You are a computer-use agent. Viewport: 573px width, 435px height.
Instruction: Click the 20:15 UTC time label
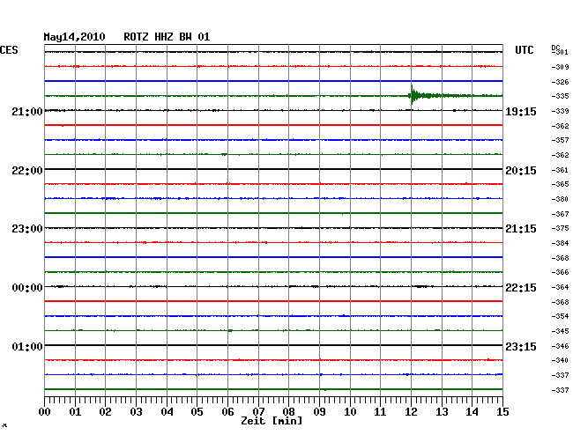point(521,171)
